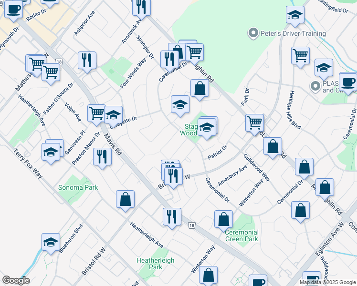Open the Ceremonial Green Park label
Viewport: 357px width, 286px height.
click(241, 235)
